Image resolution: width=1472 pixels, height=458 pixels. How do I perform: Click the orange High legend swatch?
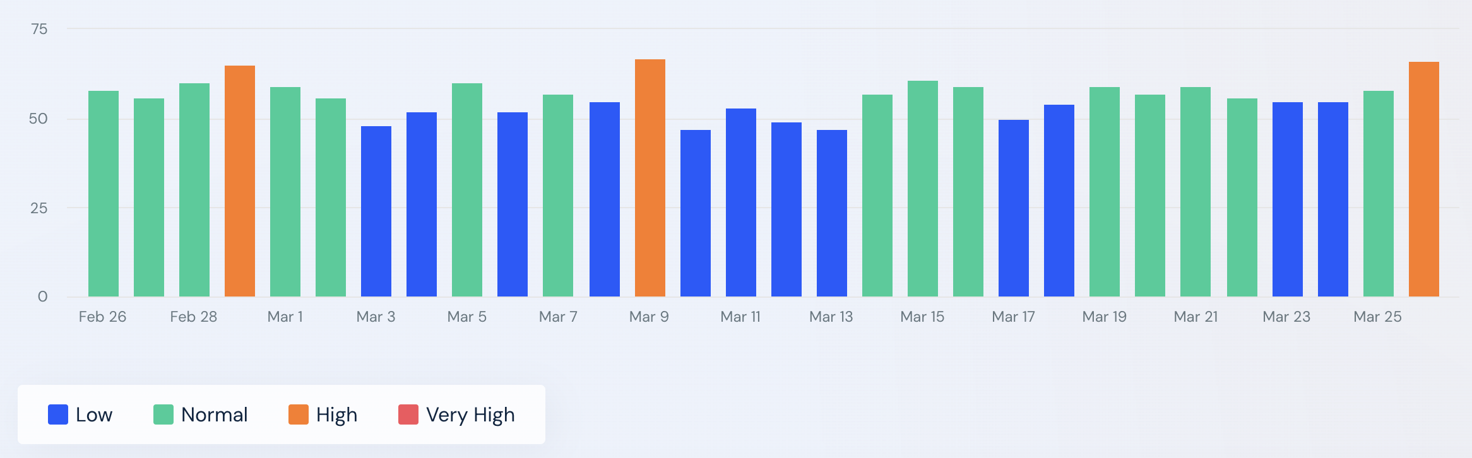pos(299,414)
